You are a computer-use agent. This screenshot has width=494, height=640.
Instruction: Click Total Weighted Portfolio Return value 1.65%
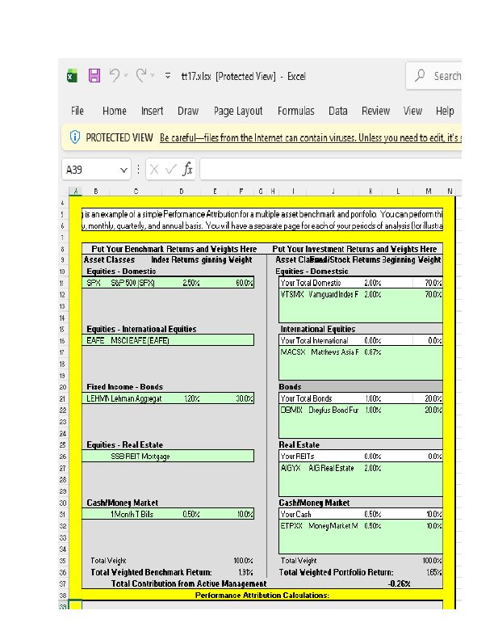(434, 572)
